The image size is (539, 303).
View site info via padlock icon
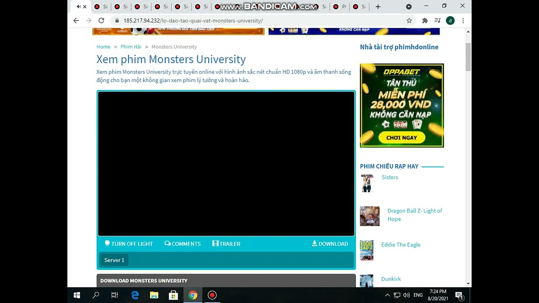[117, 20]
